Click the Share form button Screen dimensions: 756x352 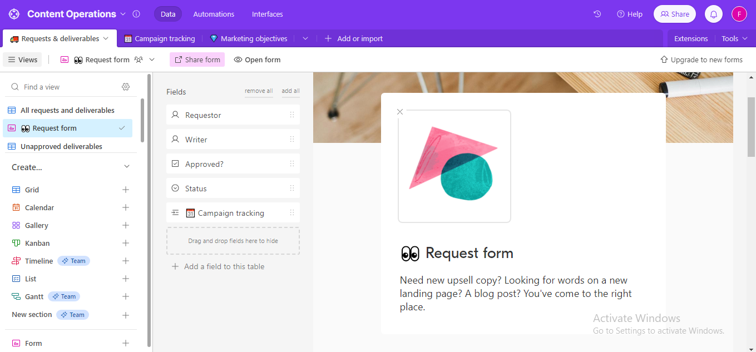click(197, 60)
